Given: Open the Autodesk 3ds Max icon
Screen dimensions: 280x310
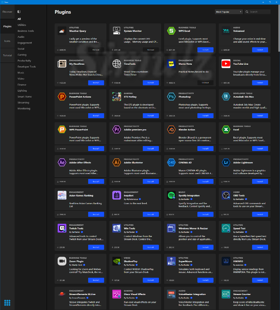Looking at the screenshot, I should pyautogui.click(x=226, y=97).
